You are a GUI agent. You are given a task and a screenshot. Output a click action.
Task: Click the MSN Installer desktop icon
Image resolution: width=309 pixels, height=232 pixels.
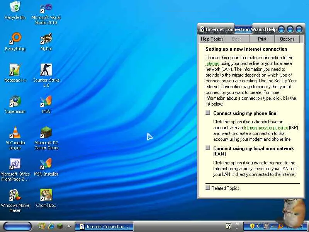[46, 167]
